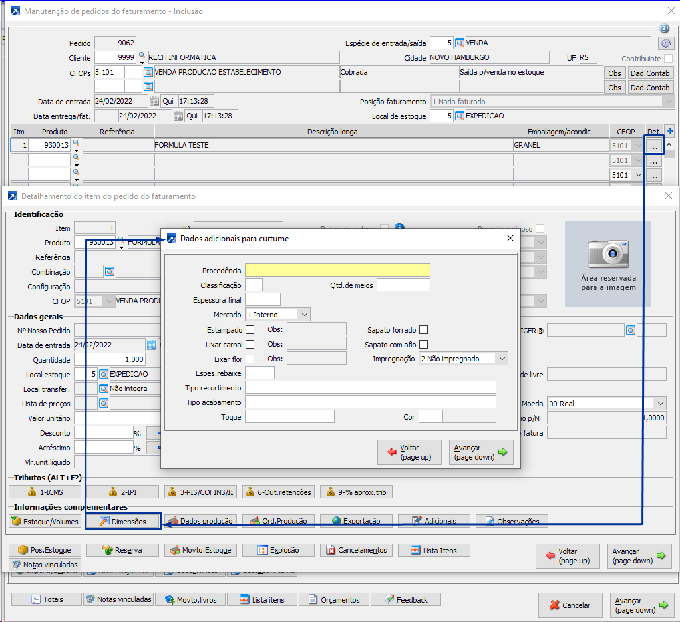Click the blue plus icon to add row
Image resolution: width=680 pixels, height=622 pixels.
[669, 132]
